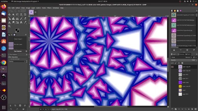Screen dimensions: 198x111
Task: Select the Layer copy #1 thumbnail
Action: click(180, 86)
